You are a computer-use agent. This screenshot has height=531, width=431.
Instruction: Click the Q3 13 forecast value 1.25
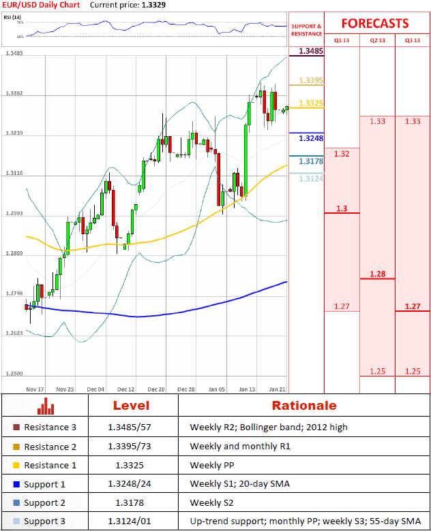tap(413, 372)
